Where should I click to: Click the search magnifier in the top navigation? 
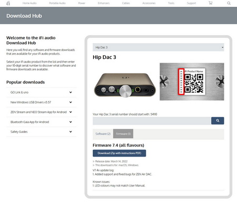[229, 3]
